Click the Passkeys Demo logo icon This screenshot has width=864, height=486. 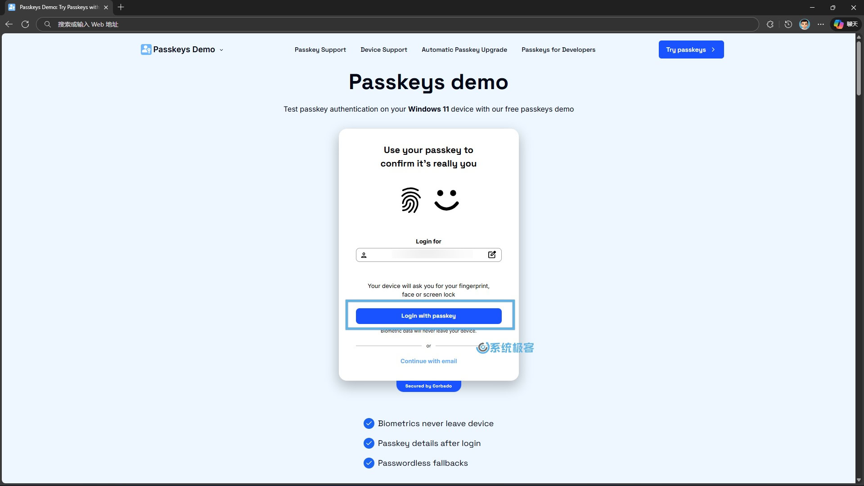pyautogui.click(x=146, y=49)
